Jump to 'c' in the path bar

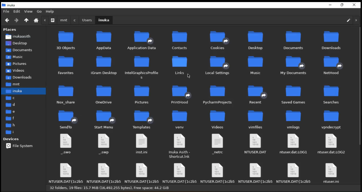74,20
